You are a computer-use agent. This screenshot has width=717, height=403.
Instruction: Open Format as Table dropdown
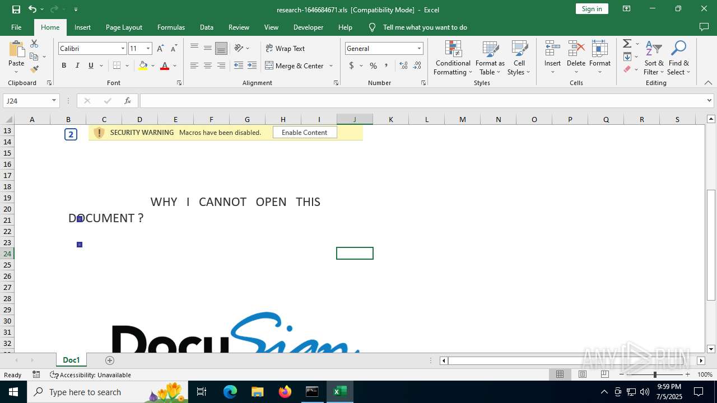coord(490,58)
